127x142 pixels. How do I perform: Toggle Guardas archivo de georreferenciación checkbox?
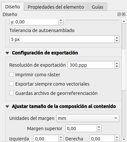(x=11, y=93)
